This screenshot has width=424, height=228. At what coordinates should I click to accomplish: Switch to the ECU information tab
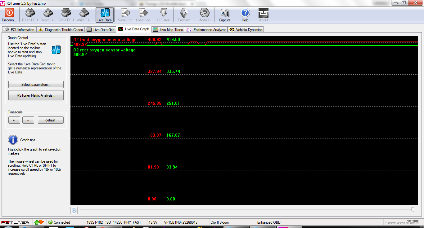pos(19,30)
